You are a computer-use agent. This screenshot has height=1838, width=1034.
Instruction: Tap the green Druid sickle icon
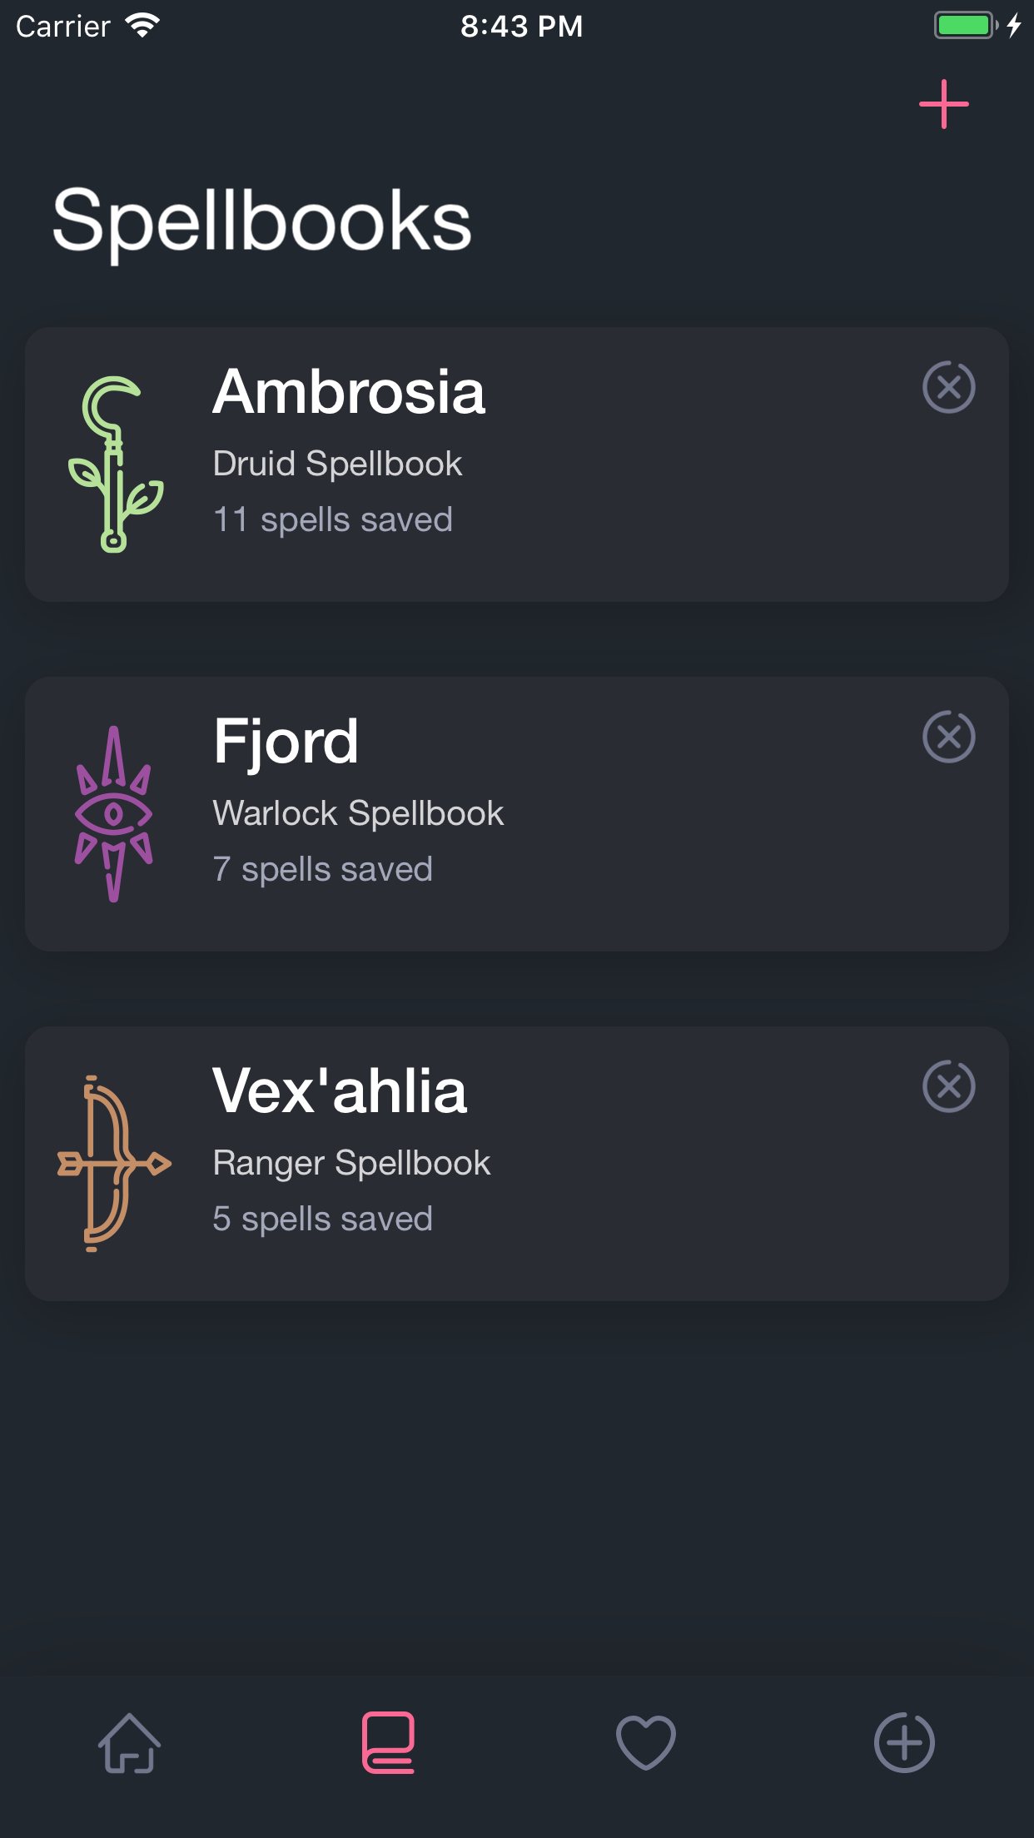pyautogui.click(x=114, y=464)
